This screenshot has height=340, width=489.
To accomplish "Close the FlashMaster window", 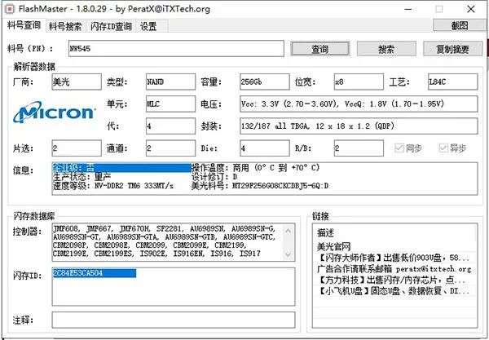I will pos(471,9).
